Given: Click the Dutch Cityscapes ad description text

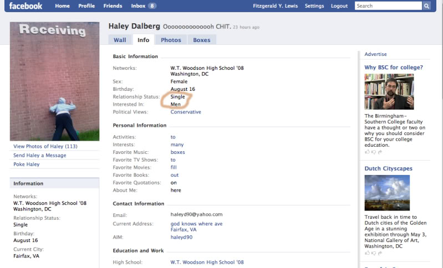Looking at the screenshot, I should tap(395, 231).
